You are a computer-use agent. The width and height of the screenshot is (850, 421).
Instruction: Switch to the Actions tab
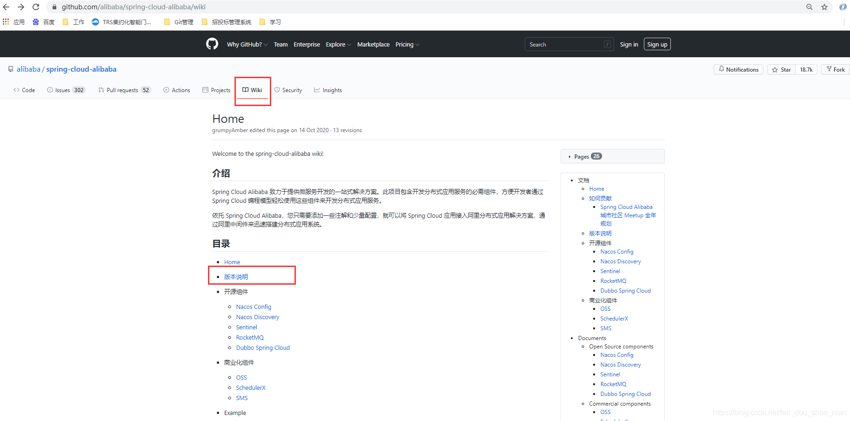[x=177, y=90]
